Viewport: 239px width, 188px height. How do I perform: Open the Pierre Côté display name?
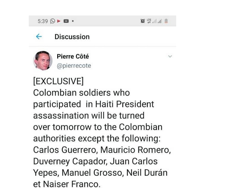click(x=73, y=56)
